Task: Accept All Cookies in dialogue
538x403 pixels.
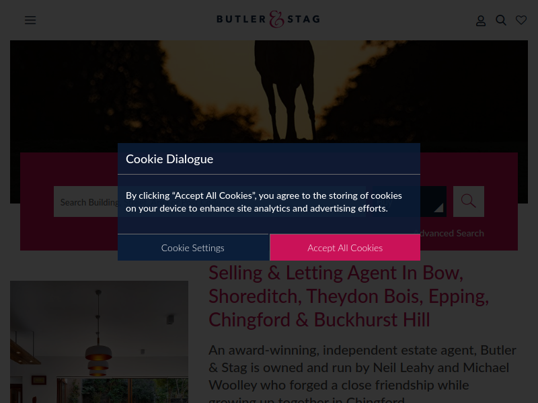Action: pyautogui.click(x=345, y=248)
